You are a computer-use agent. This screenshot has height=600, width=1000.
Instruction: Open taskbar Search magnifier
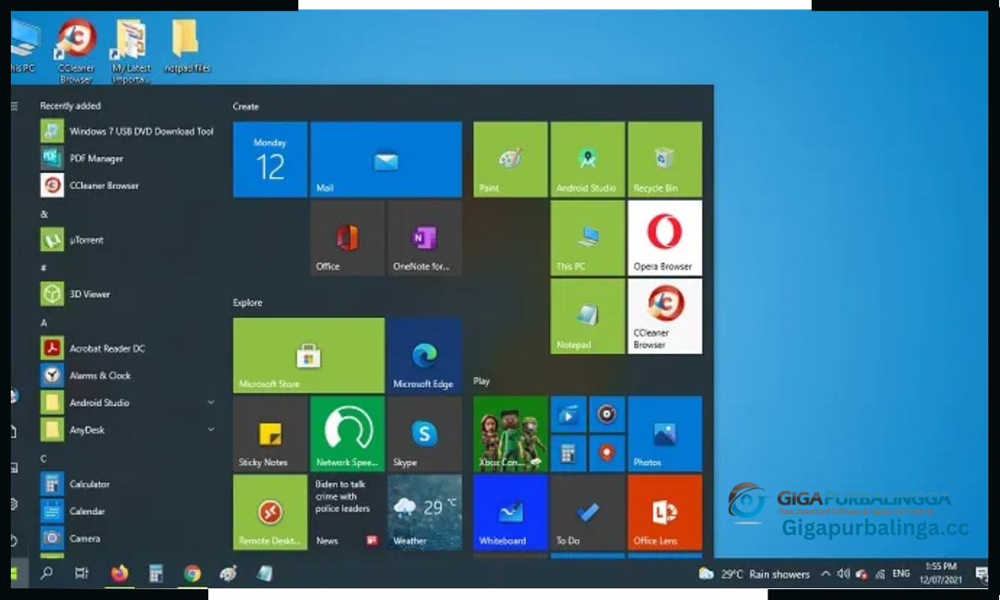(47, 573)
